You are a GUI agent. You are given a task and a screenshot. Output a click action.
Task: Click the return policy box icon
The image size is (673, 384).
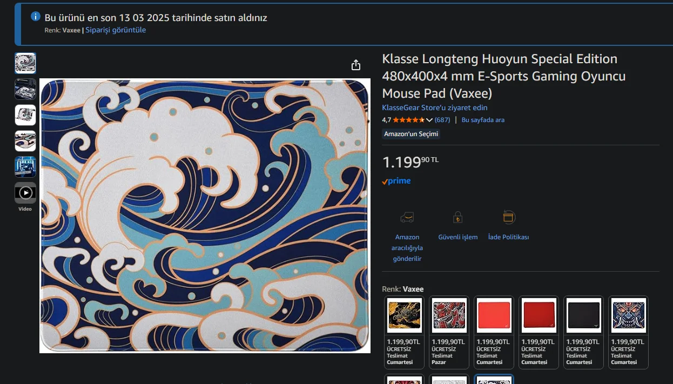tap(508, 217)
